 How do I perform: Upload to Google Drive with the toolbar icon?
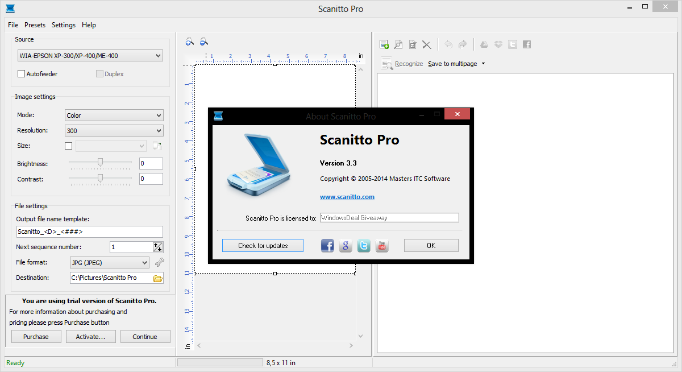click(x=484, y=44)
